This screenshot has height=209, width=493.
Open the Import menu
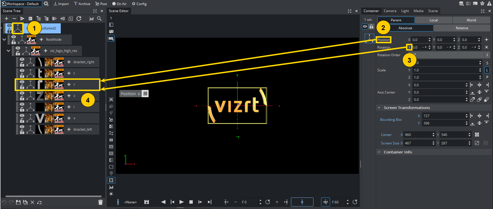(61, 4)
